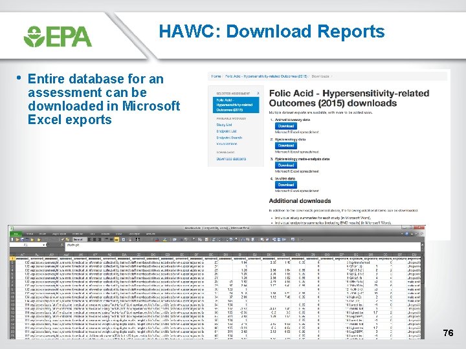Open the Download datasets sidebar link

click(x=231, y=159)
